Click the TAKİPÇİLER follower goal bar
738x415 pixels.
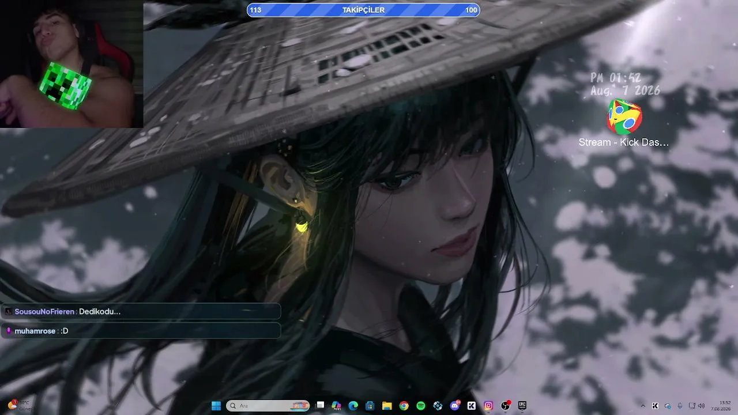pos(363,10)
